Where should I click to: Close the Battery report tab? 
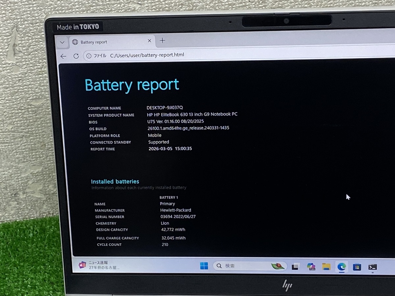[149, 41]
